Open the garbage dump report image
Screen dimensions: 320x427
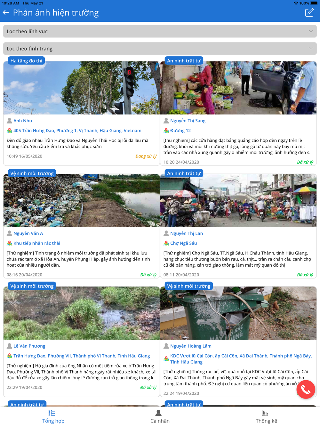(82, 201)
